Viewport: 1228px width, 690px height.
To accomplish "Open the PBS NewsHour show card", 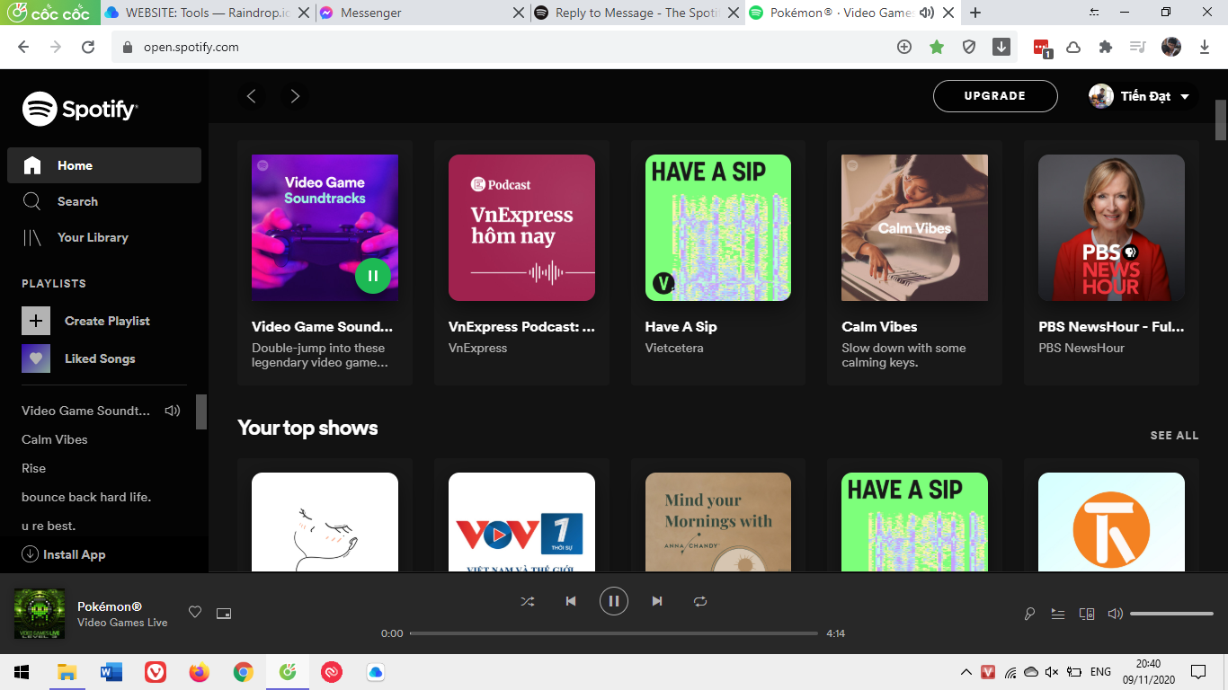I will [x=1111, y=262].
